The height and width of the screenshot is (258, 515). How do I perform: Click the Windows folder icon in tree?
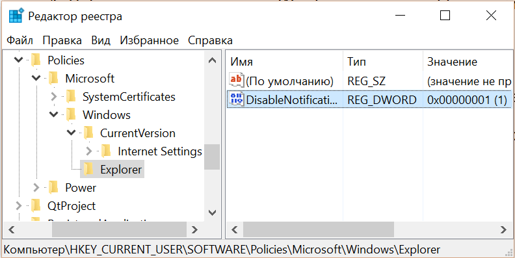point(71,115)
